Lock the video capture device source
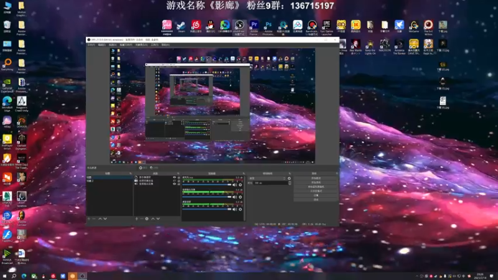The width and height of the screenshot is (498, 280). [x=179, y=180]
